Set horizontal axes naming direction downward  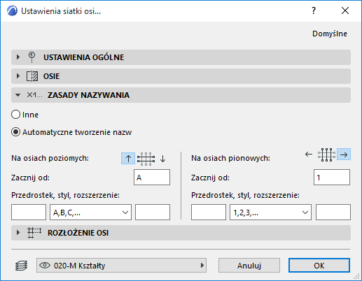[163, 159]
